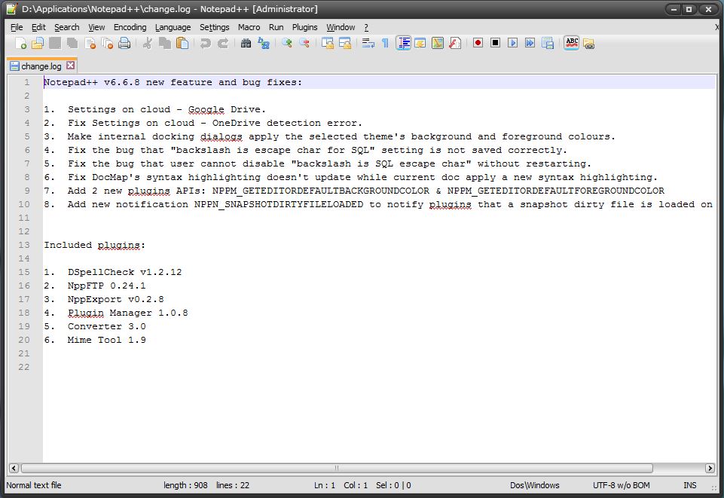Open the Macro menu

pyautogui.click(x=249, y=27)
